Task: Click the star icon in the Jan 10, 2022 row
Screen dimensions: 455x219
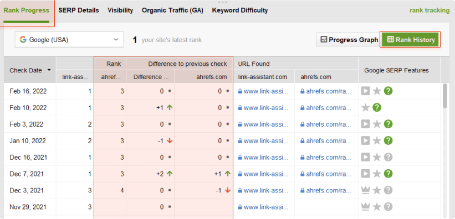Action: [x=377, y=141]
